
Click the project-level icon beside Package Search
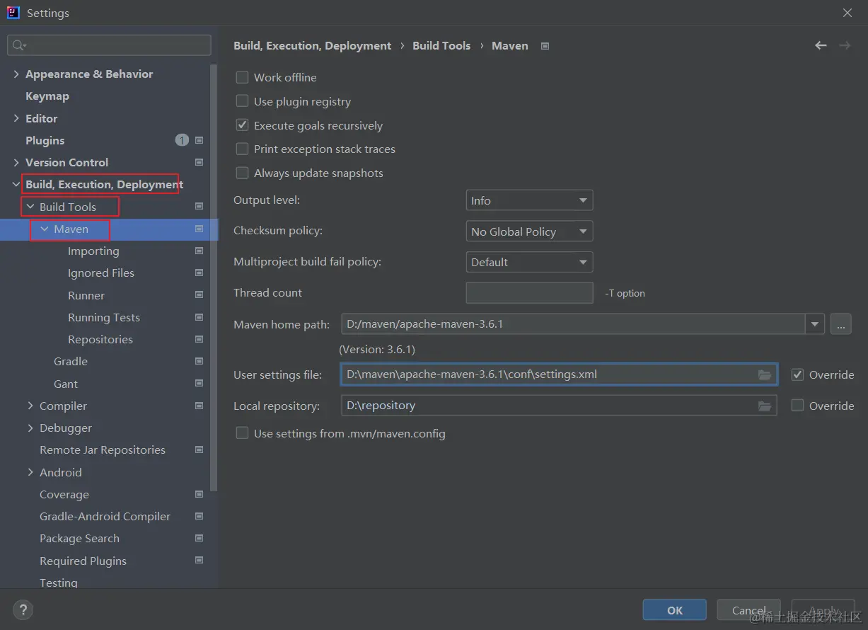point(199,538)
